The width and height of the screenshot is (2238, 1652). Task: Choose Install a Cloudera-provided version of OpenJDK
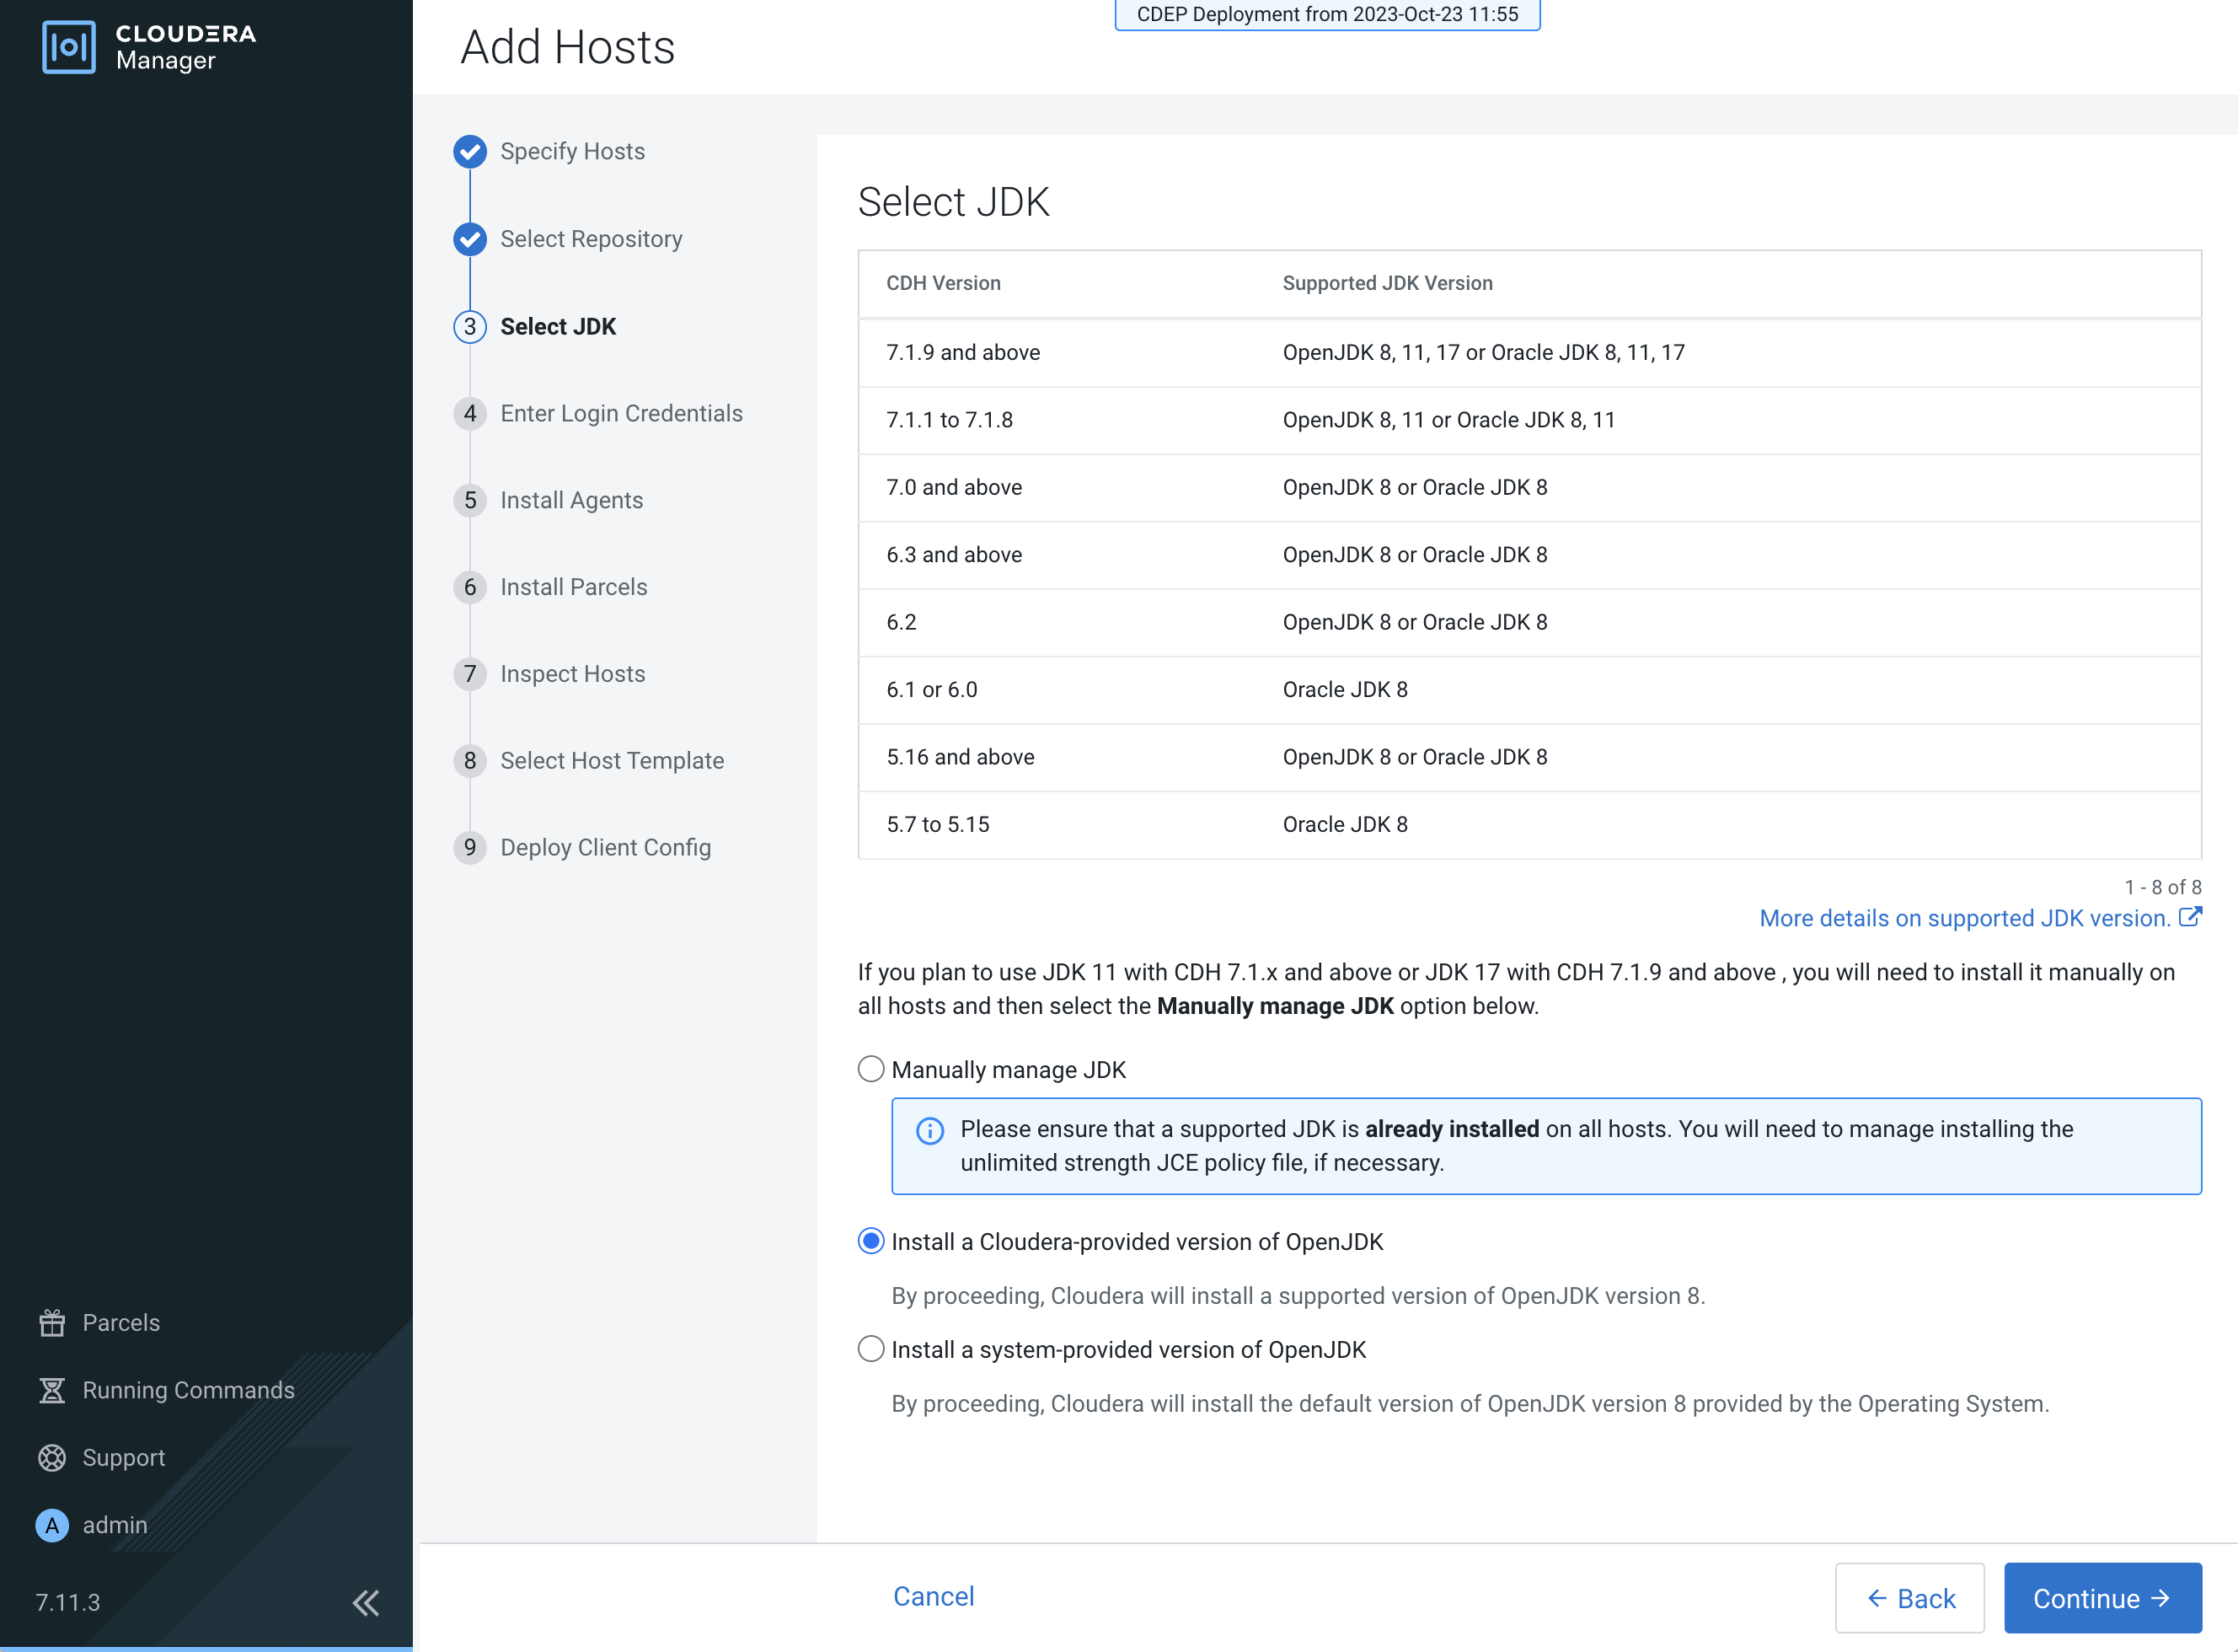[870, 1241]
